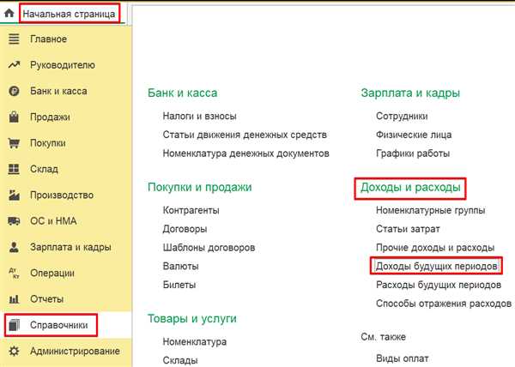Open Администрирование in the sidebar

coord(75,352)
